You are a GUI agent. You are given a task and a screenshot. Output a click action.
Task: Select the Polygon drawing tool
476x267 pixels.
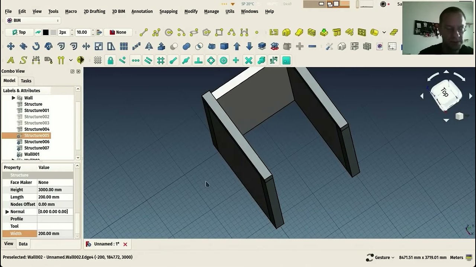(207, 32)
